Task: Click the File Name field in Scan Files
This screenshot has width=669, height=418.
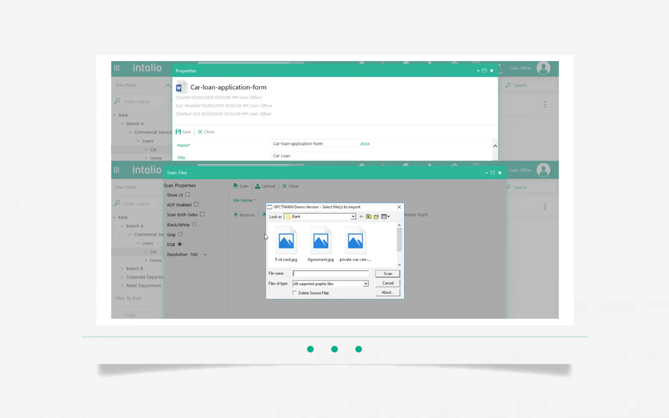Action: (298, 200)
